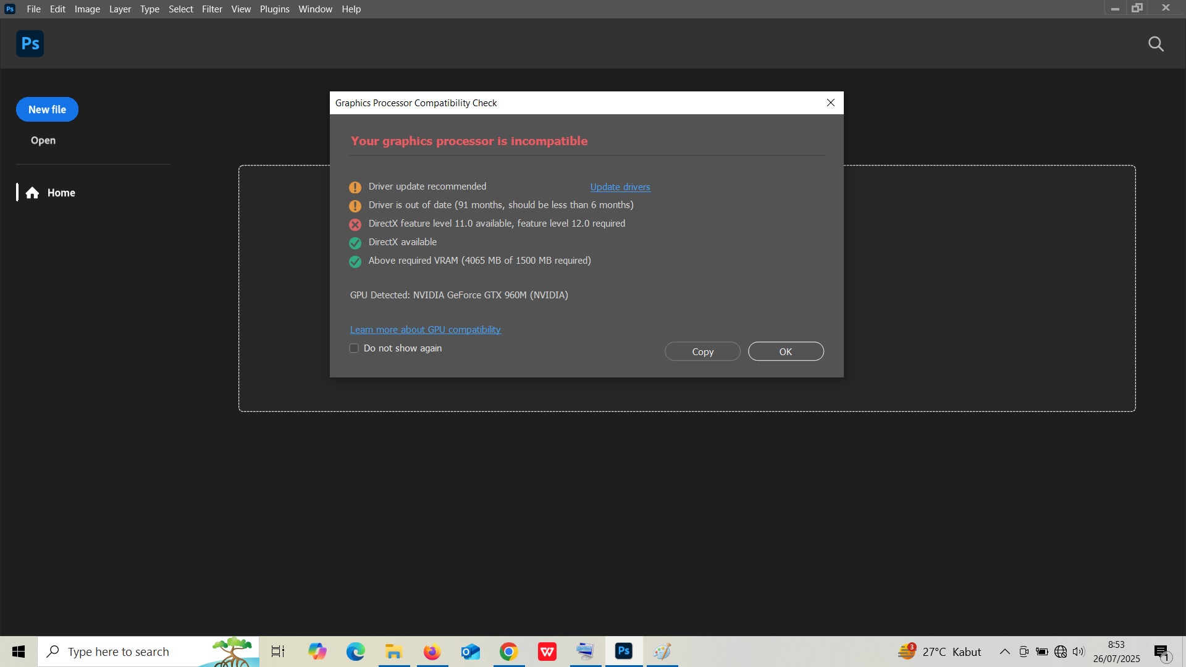The width and height of the screenshot is (1186, 667).
Task: Launch Firefox from the taskbar
Action: coord(432,652)
